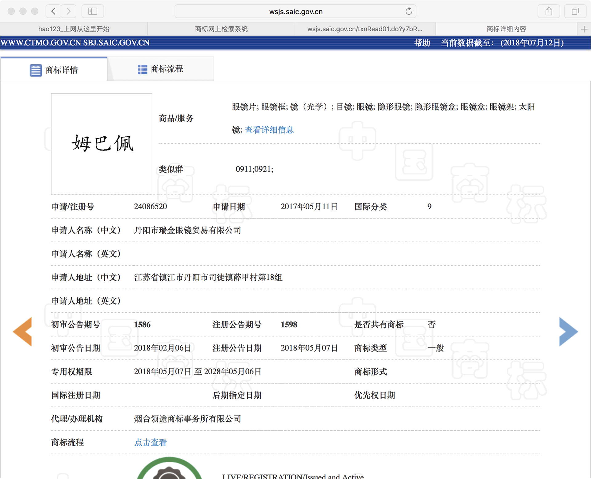Click the 优先权日期 label
The image size is (591, 479).
point(375,395)
